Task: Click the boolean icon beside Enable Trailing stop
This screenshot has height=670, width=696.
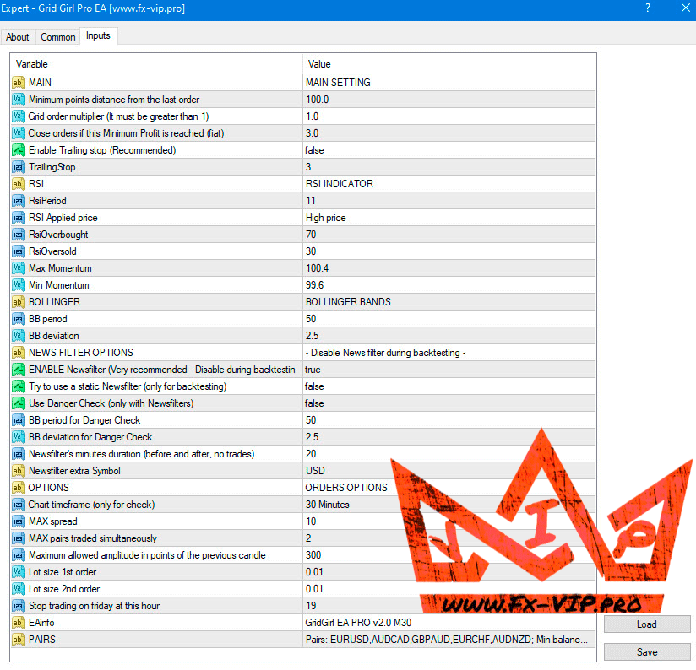Action: click(x=19, y=150)
